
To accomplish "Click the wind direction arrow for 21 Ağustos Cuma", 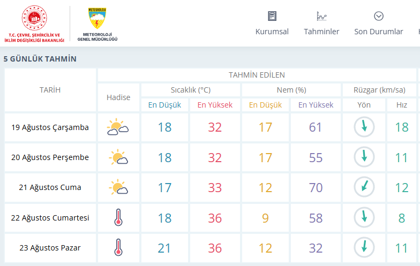I will (364, 187).
